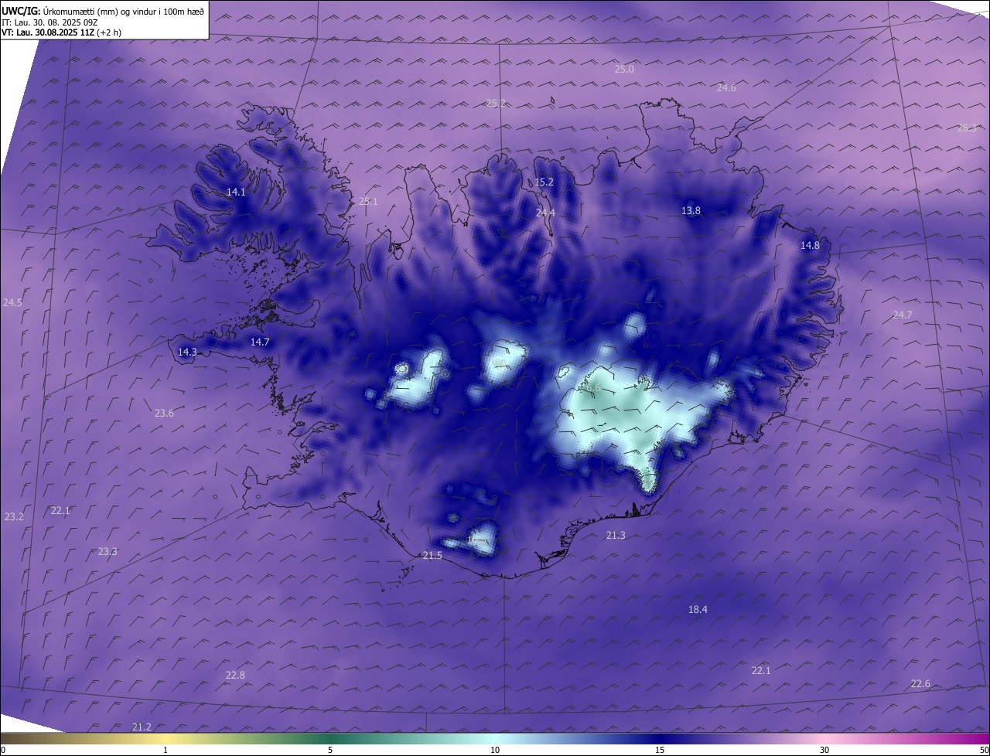The height and width of the screenshot is (756, 990).
Task: Click the map value 25.1
Action: 368,202
